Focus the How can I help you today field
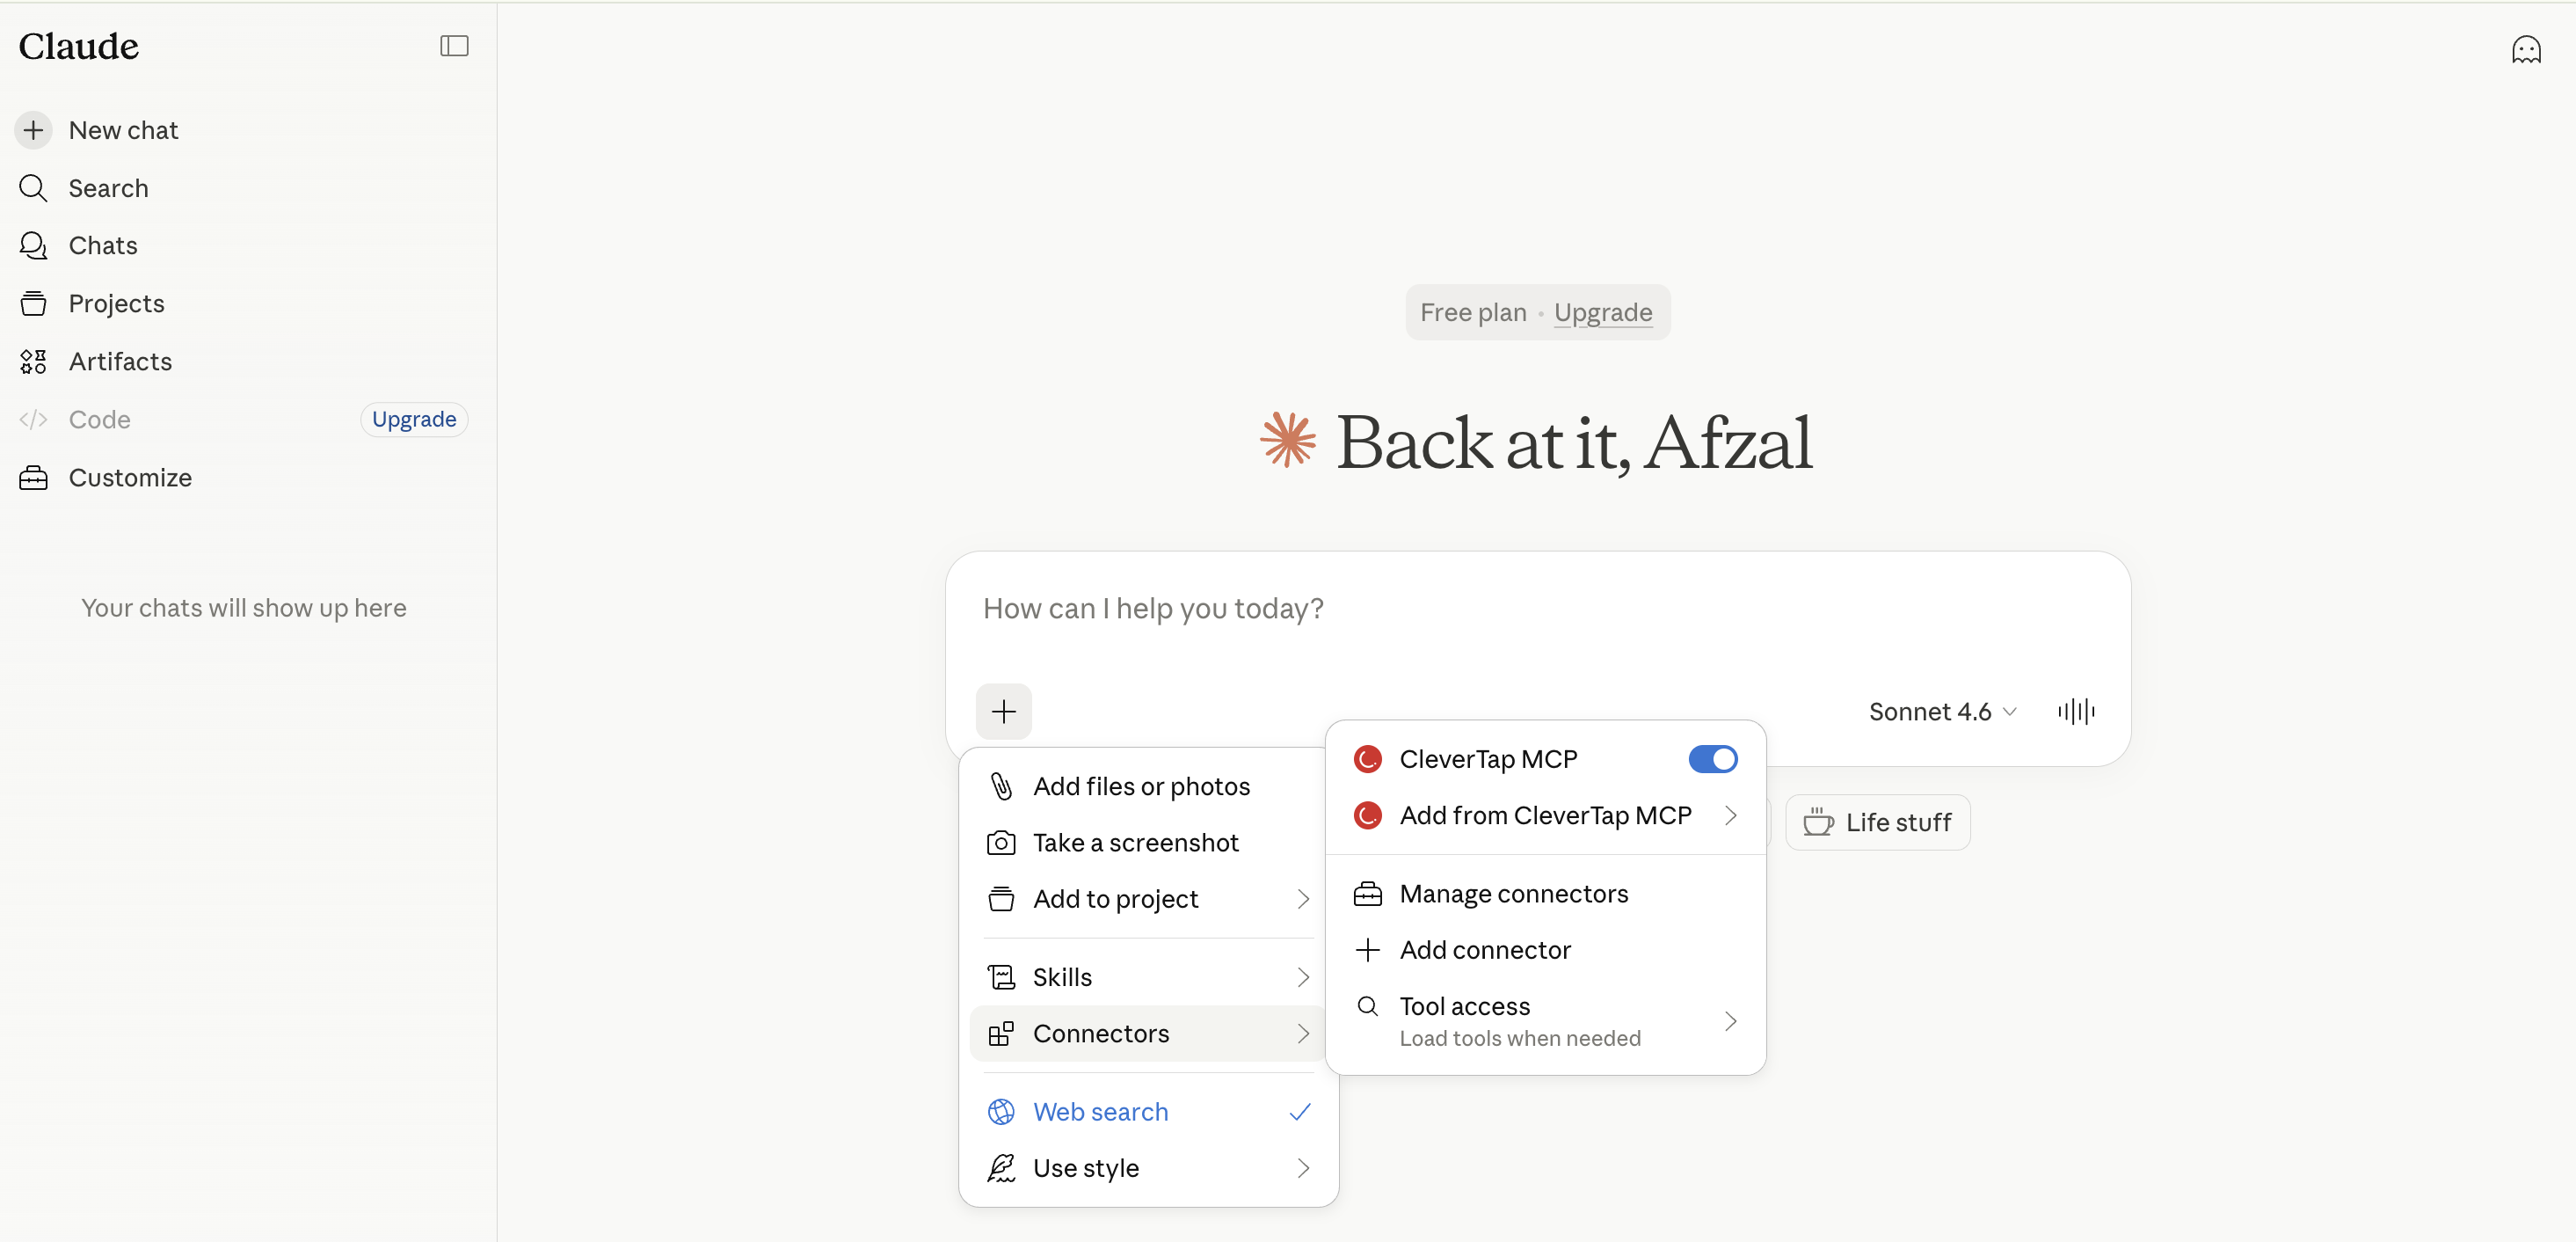 tap(1537, 610)
